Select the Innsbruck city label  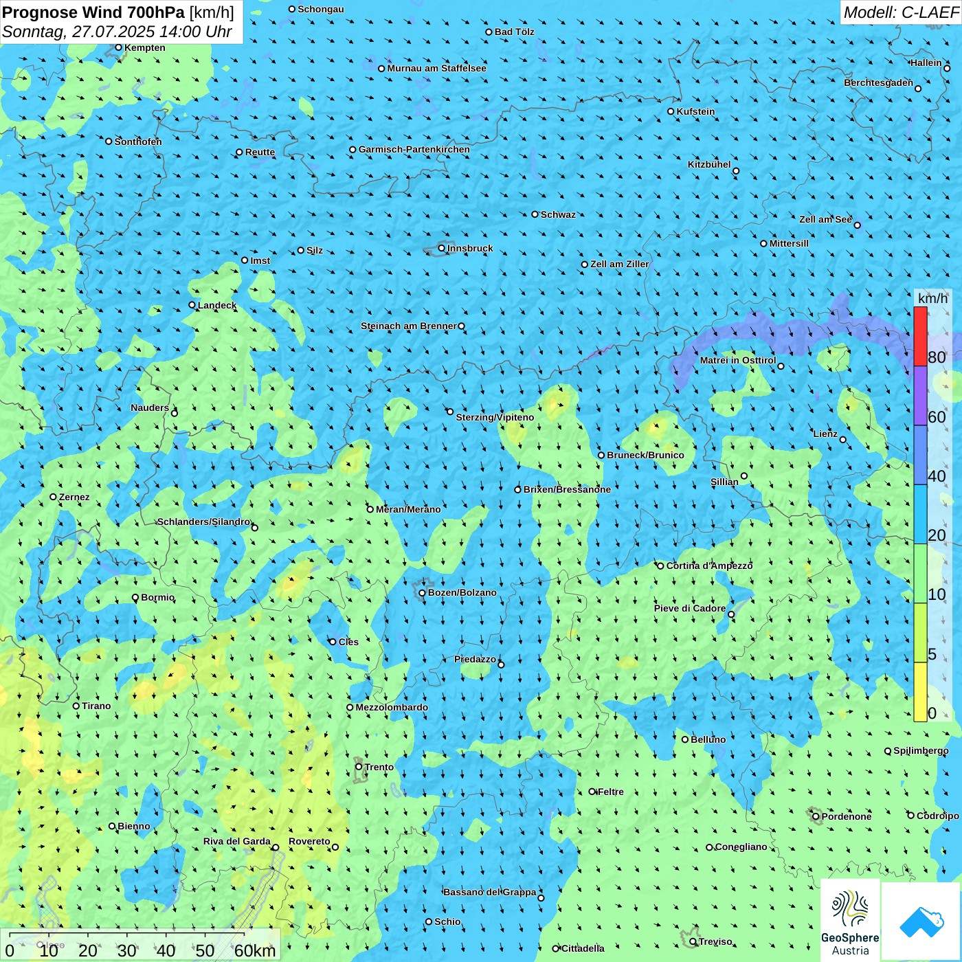coord(470,248)
